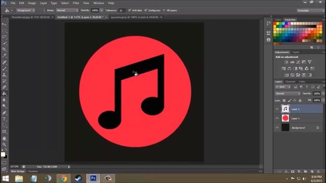Screen dimensions: 326x183
Task: Lock transparent pixels in Layers panel
Action: point(284,101)
